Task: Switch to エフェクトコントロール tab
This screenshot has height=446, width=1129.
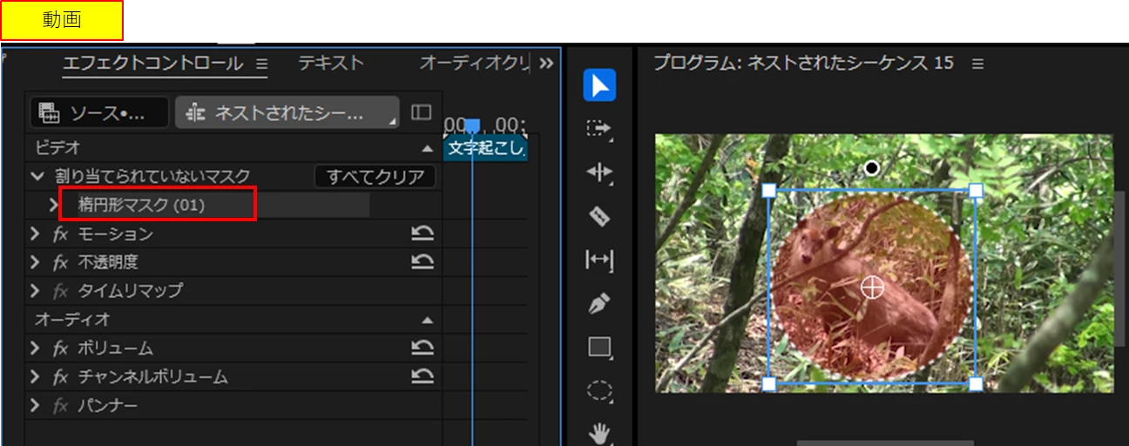Action: click(x=153, y=63)
